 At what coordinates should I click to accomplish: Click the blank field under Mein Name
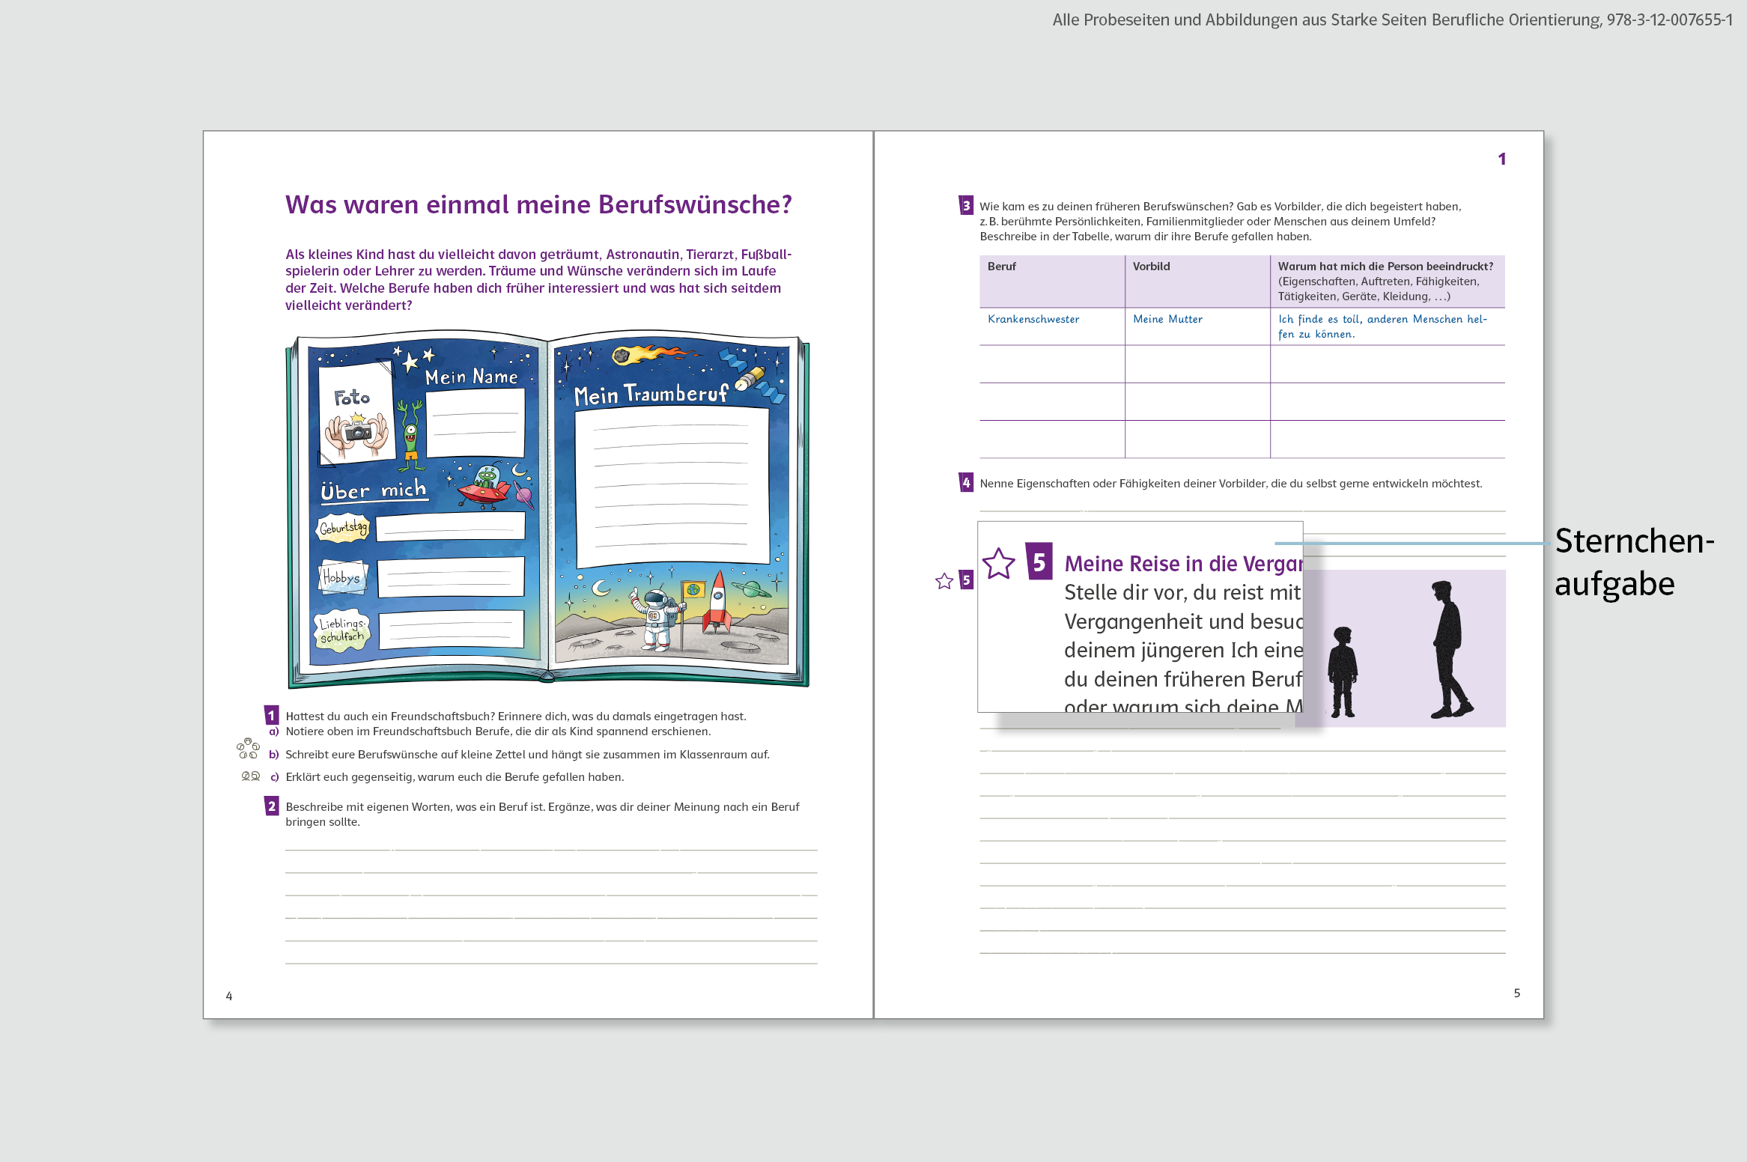(476, 423)
